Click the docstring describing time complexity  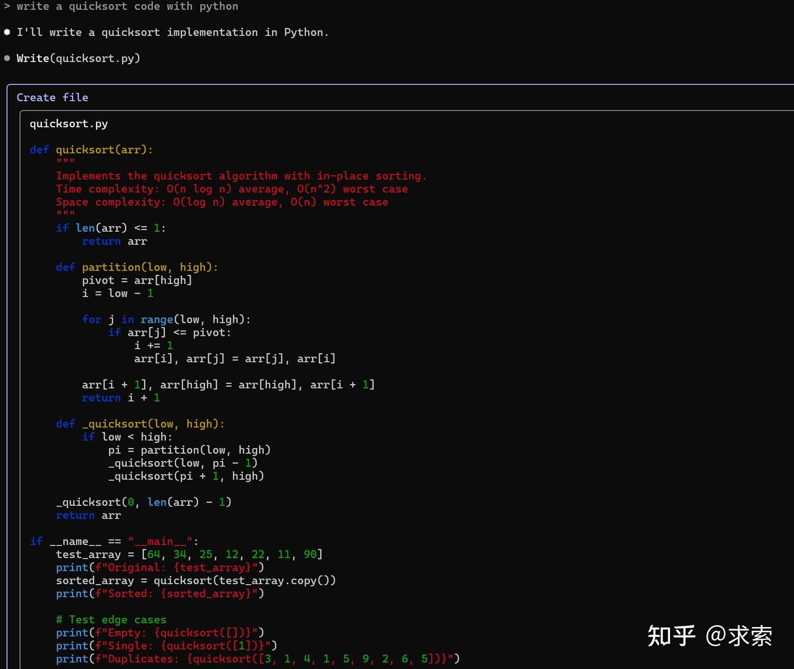[232, 189]
